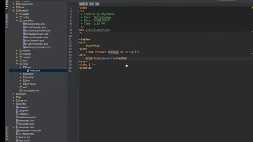Click the favicon.ico file icon
This screenshot has height=142, width=253.
(x=17, y=137)
